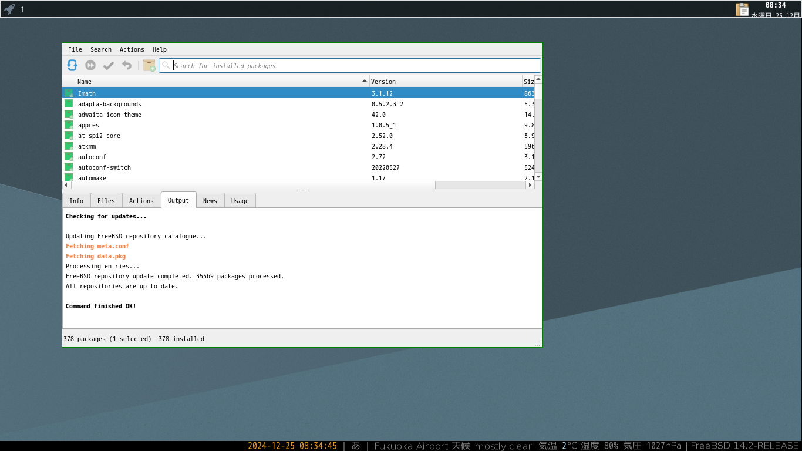802x451 pixels.
Task: Sort packages by Name column header
Action: coord(217,82)
